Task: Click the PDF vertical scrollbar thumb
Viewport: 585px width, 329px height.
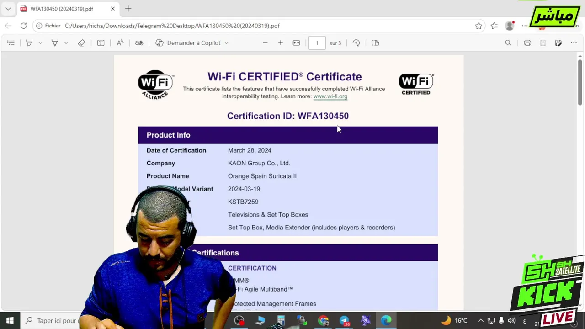Action: click(x=580, y=82)
